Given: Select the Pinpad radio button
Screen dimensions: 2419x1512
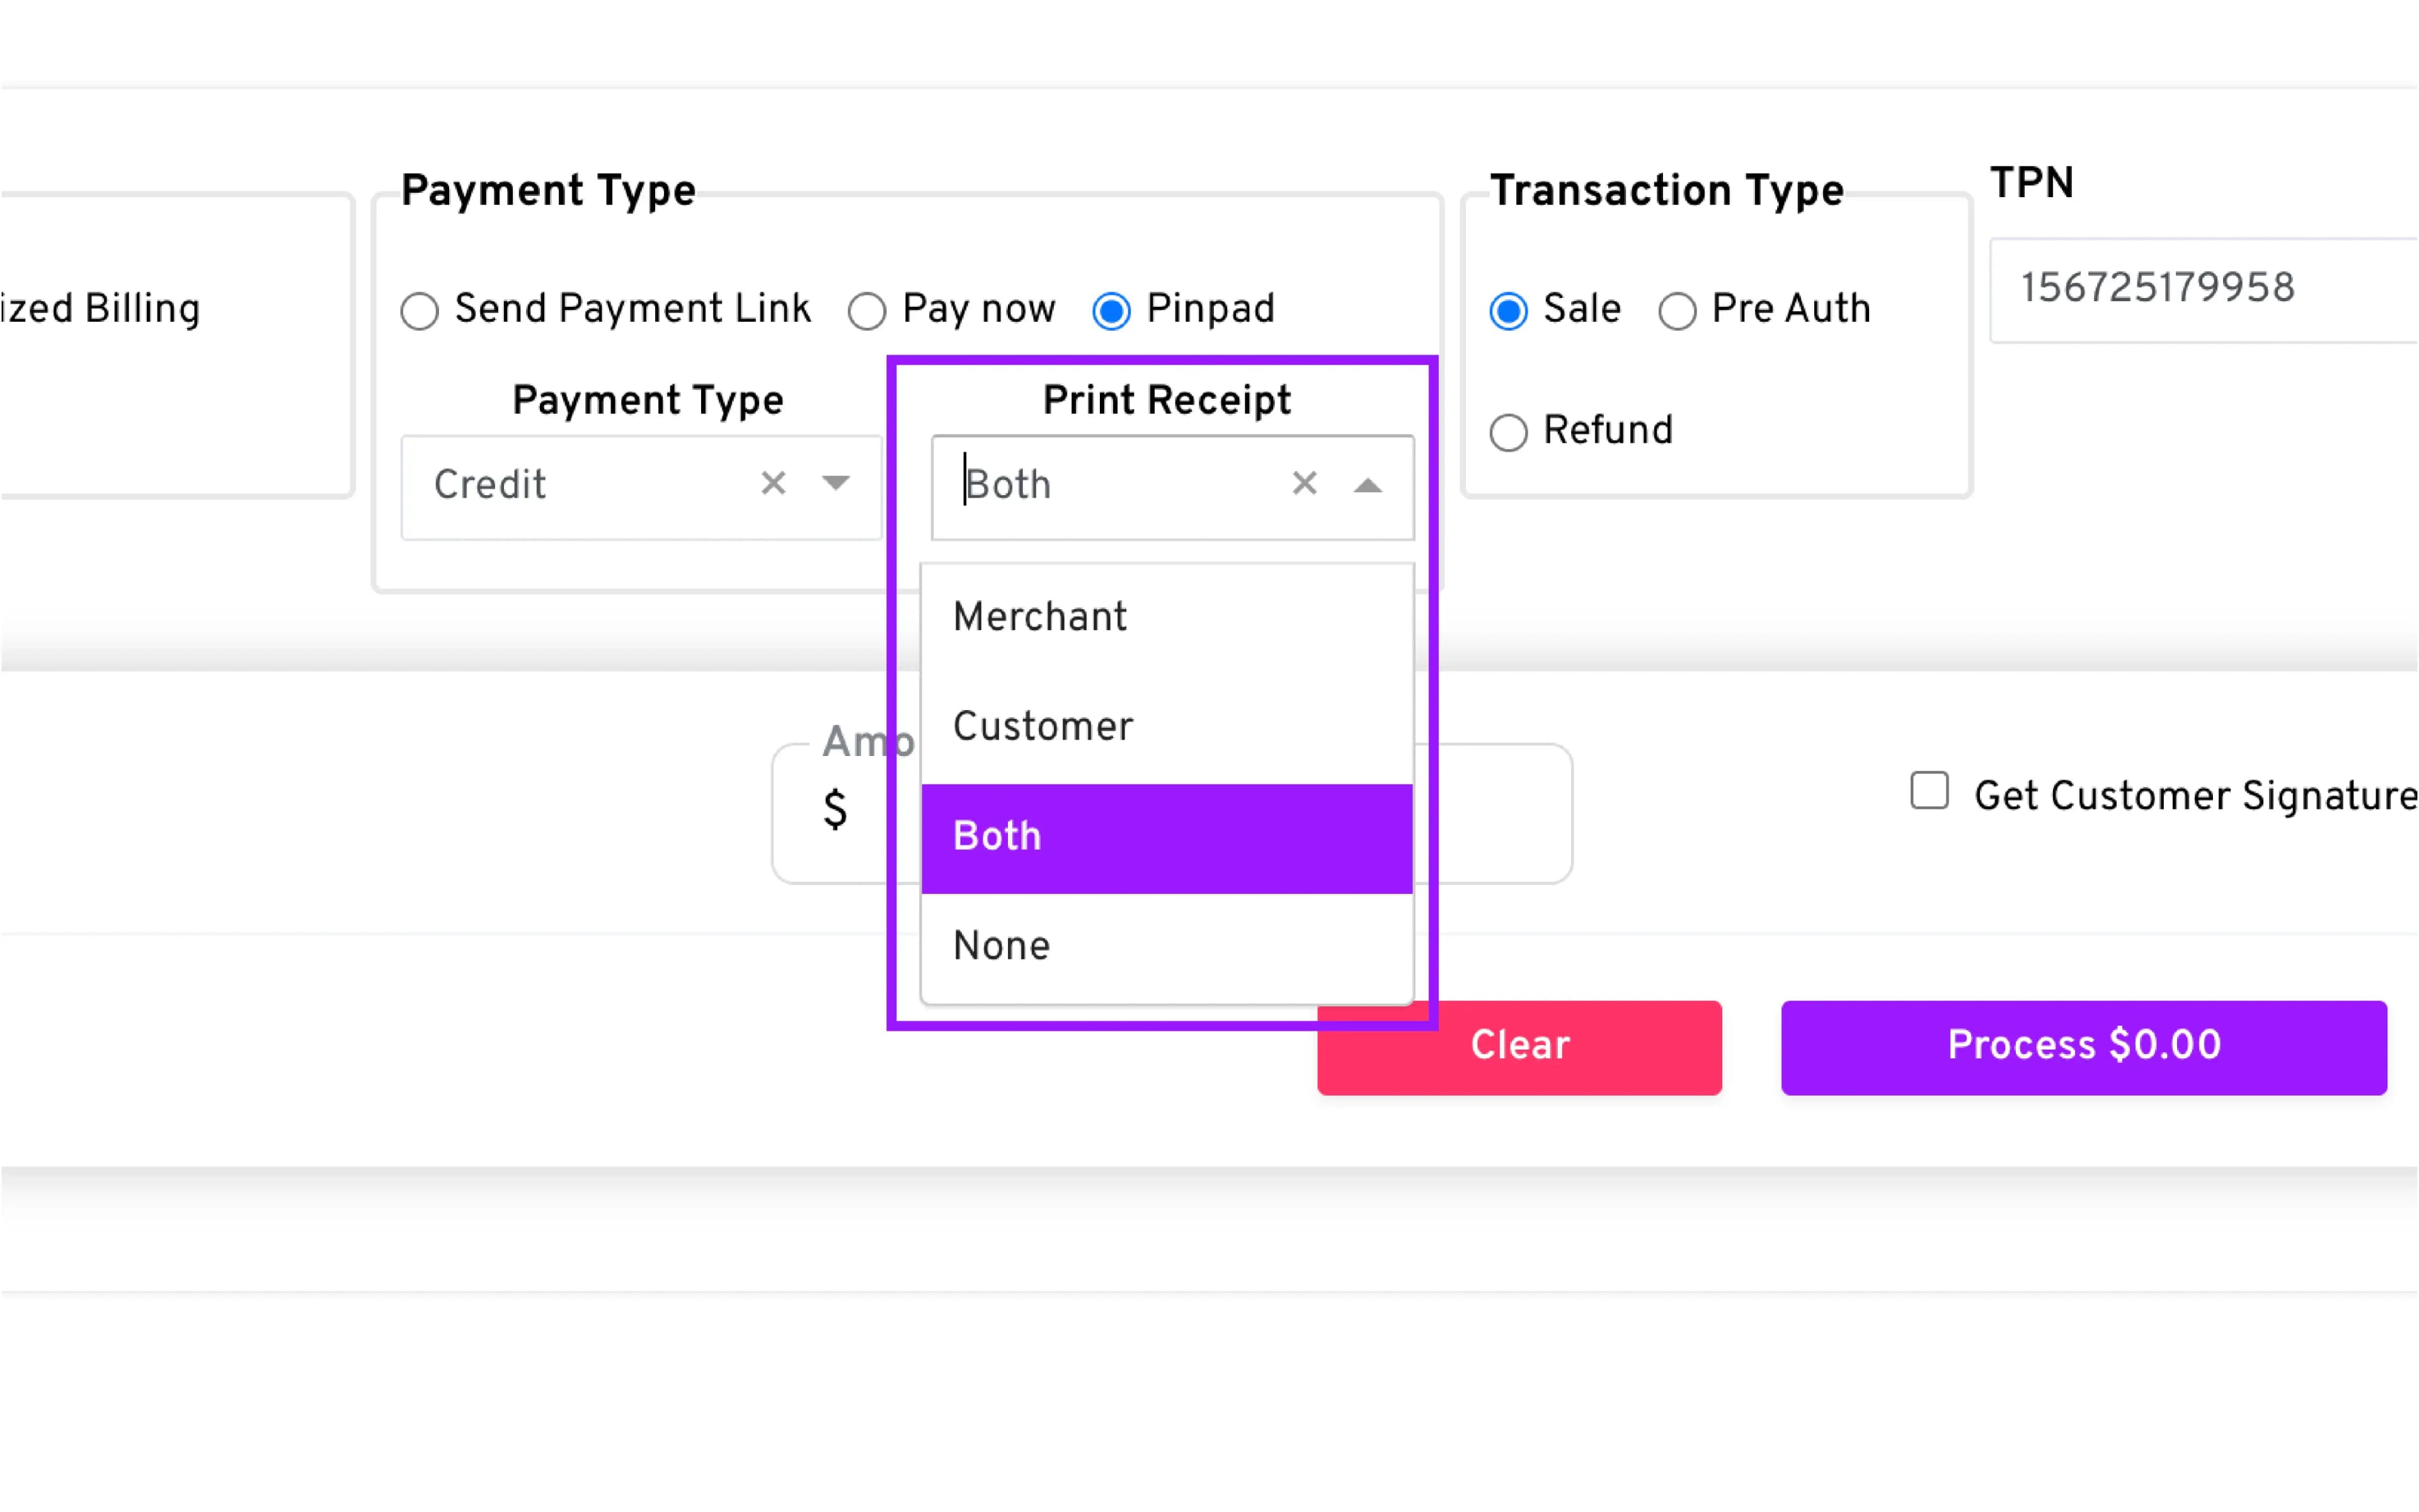Looking at the screenshot, I should click(x=1111, y=311).
